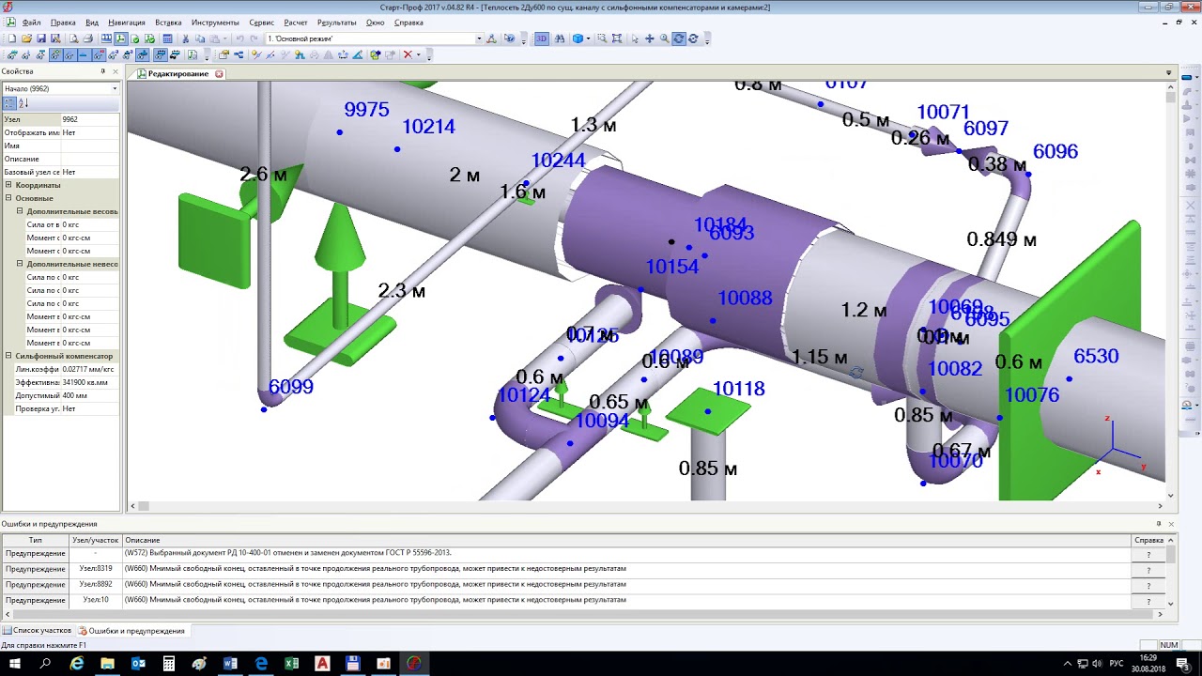Open the 'Начало (9962)' object dropdown
This screenshot has height=676, width=1202.
click(115, 88)
